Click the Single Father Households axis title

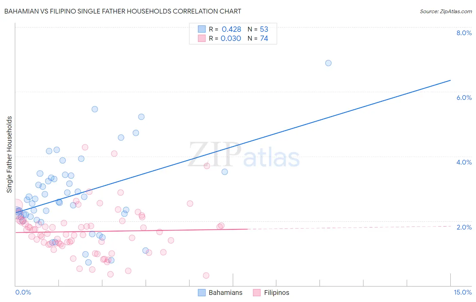(x=9, y=154)
